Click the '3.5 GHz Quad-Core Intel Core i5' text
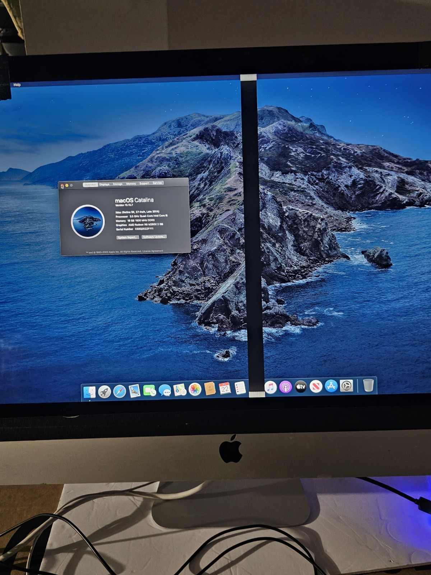The image size is (431, 575). tap(149, 216)
